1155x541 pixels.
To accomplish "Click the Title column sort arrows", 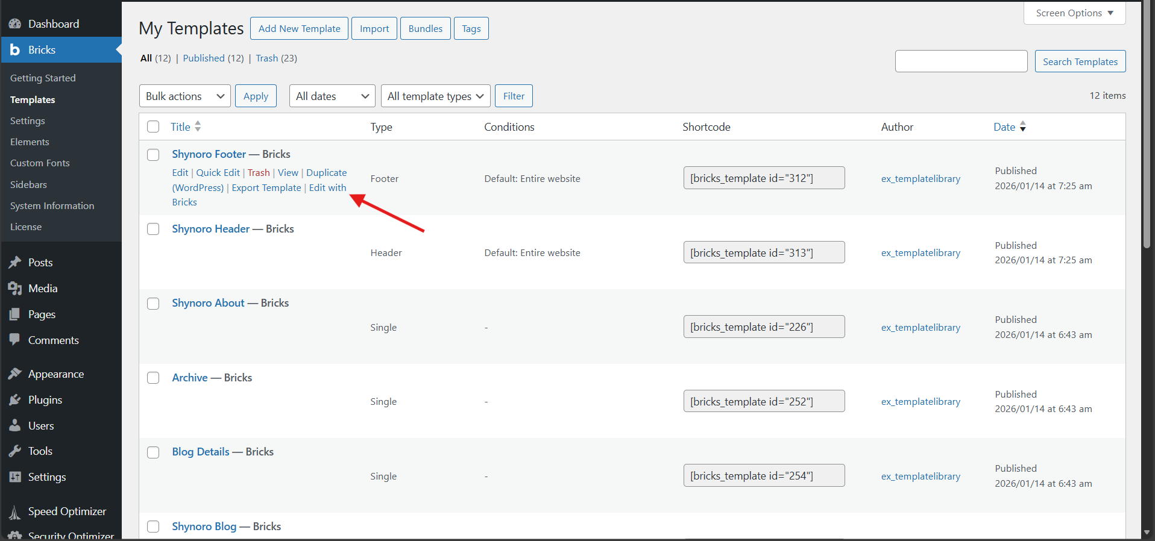I will [x=198, y=127].
